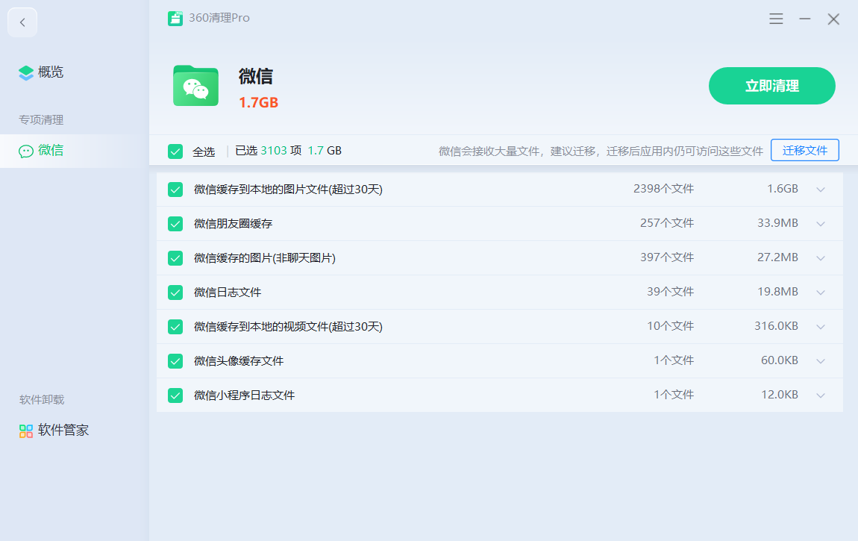This screenshot has height=541, width=858.
Task: Click the 软件管家 grid icon
Action: click(26, 431)
